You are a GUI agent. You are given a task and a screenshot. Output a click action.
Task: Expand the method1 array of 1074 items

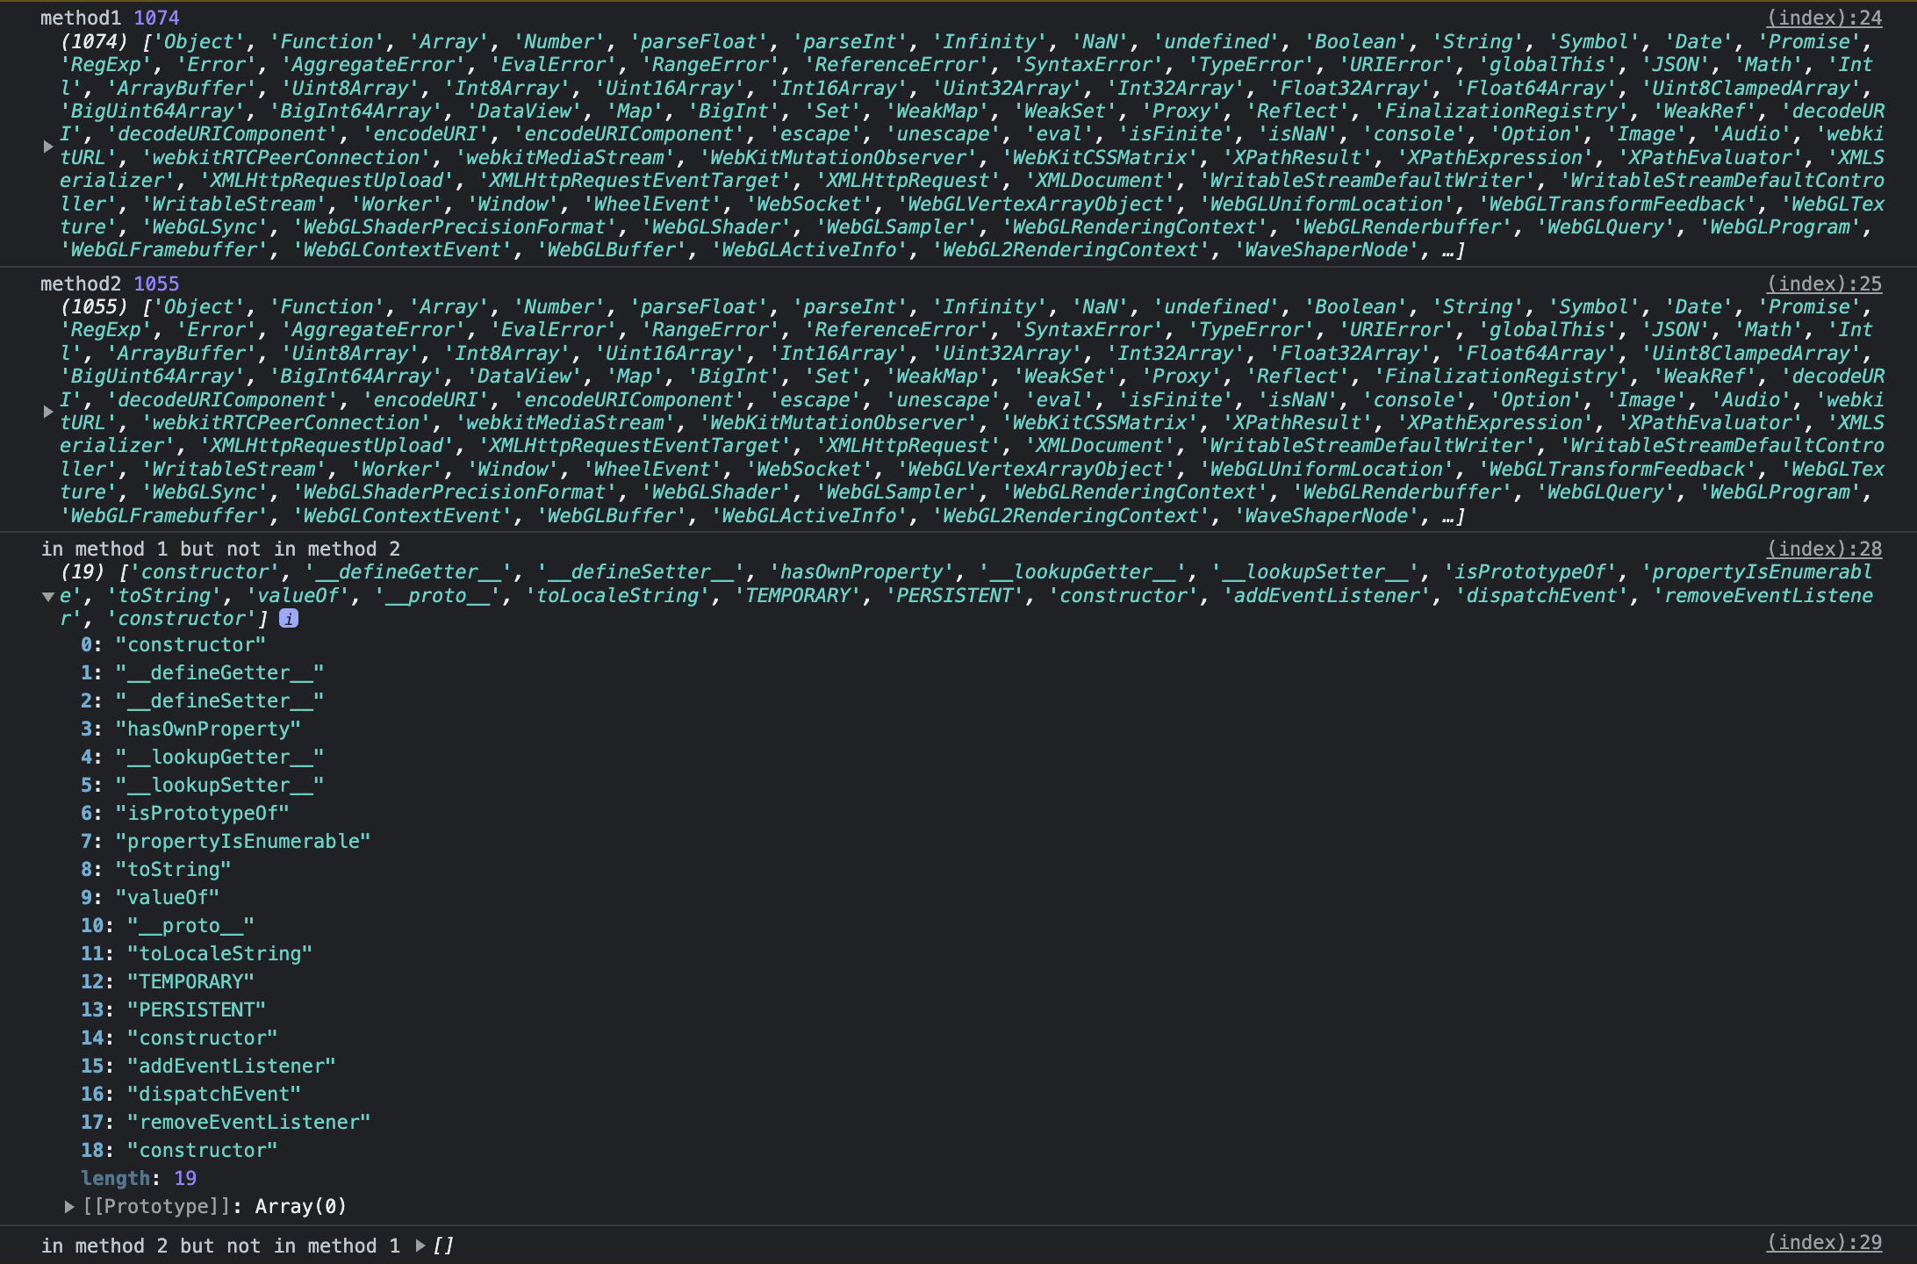coord(48,147)
